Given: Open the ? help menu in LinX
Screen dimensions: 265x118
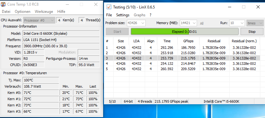Looking at the screenshot, I should click(x=150, y=15).
